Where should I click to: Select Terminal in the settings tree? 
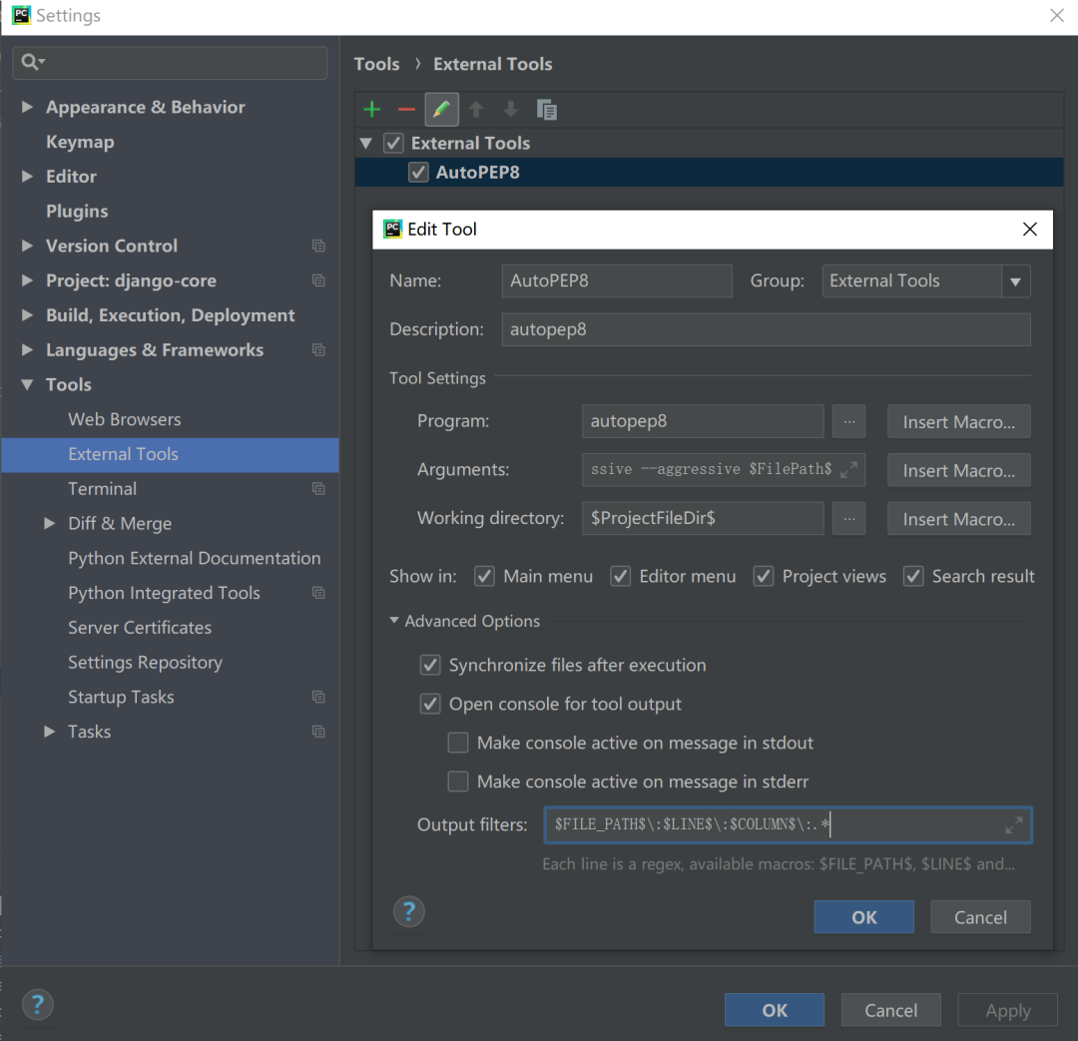pos(102,488)
